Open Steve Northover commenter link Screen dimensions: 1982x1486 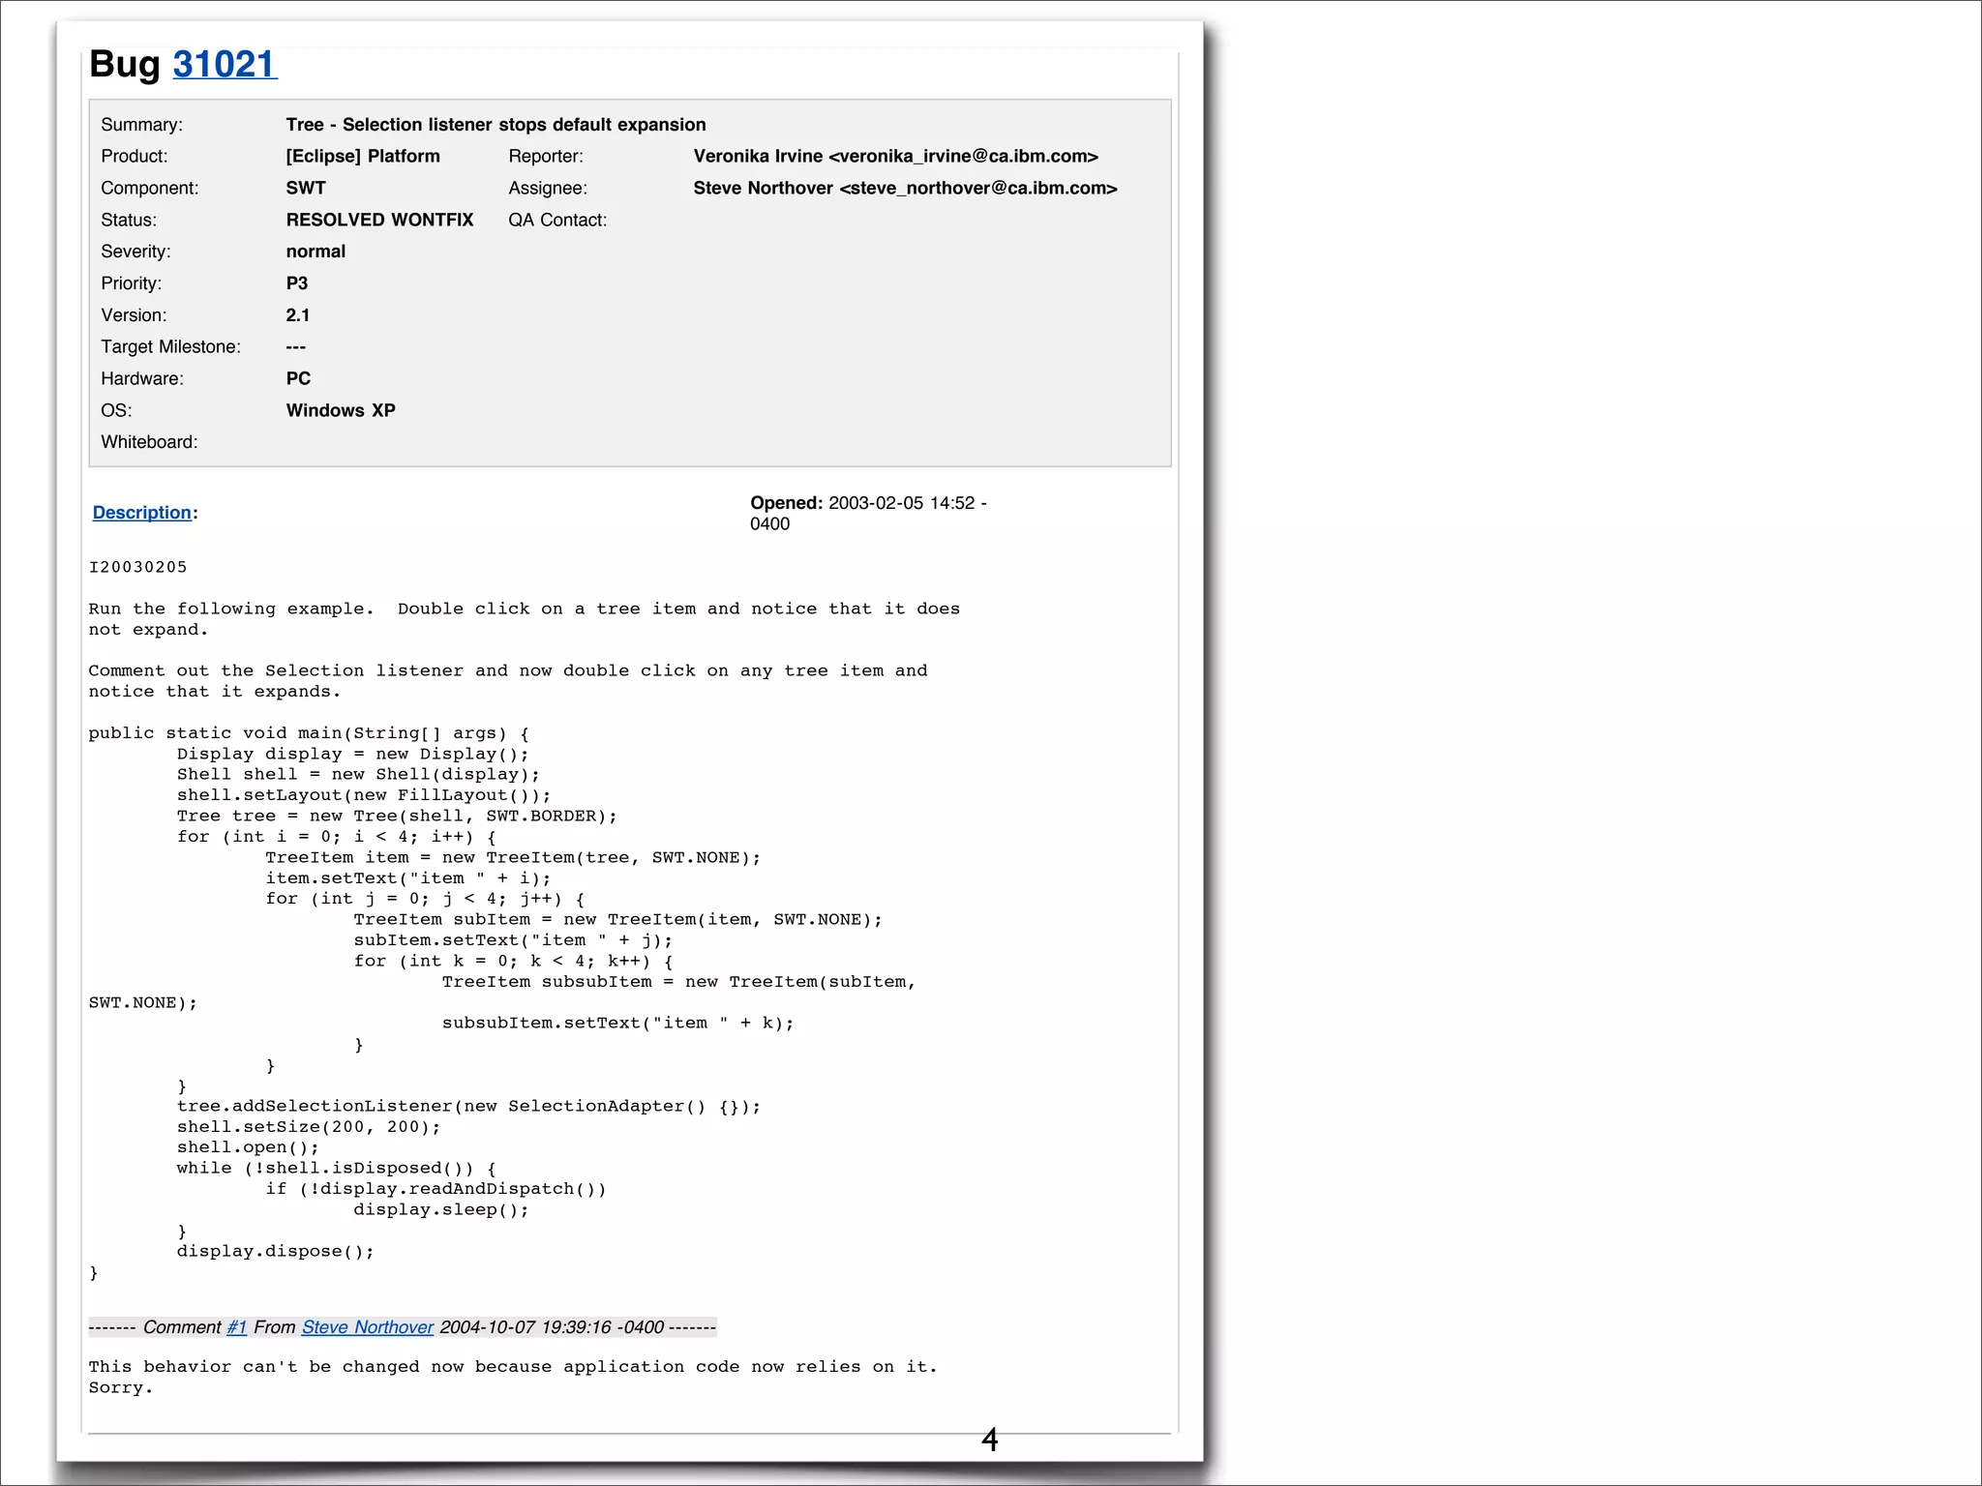pos(368,1327)
